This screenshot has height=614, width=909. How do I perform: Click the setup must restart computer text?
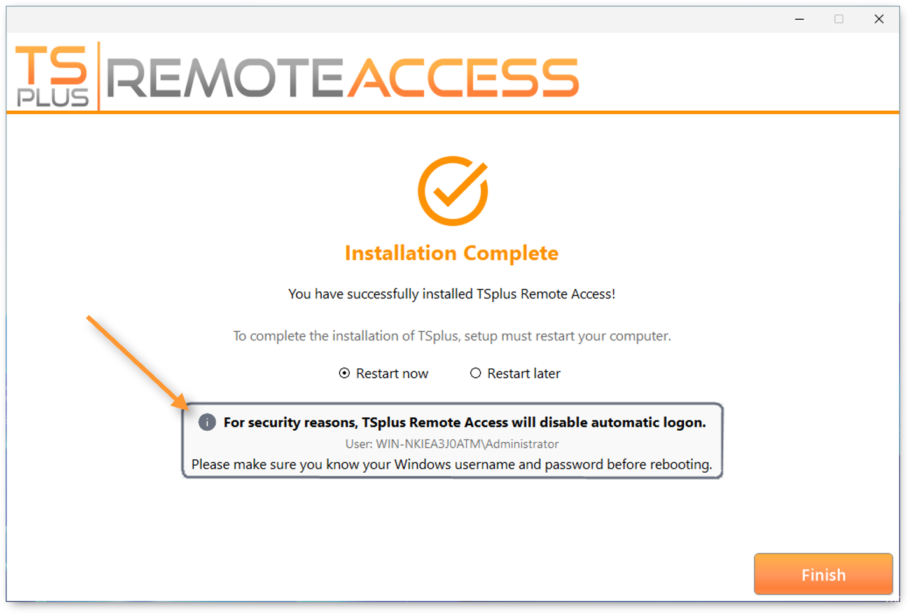[x=452, y=336]
